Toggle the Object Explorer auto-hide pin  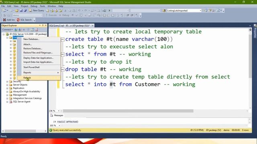pyautogui.click(x=43, y=26)
